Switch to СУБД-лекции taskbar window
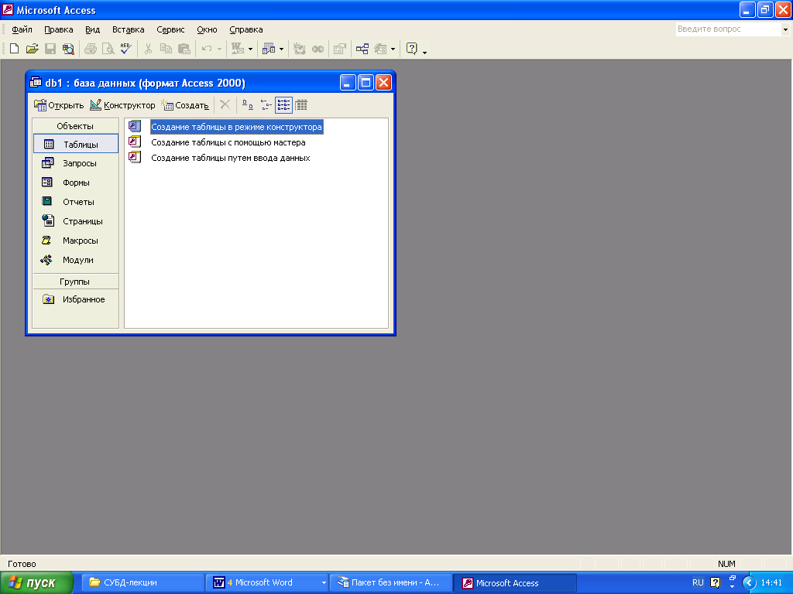Viewport: 793px width, 594px height. (x=142, y=583)
